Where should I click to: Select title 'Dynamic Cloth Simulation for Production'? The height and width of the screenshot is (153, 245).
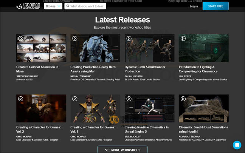coord(145,69)
